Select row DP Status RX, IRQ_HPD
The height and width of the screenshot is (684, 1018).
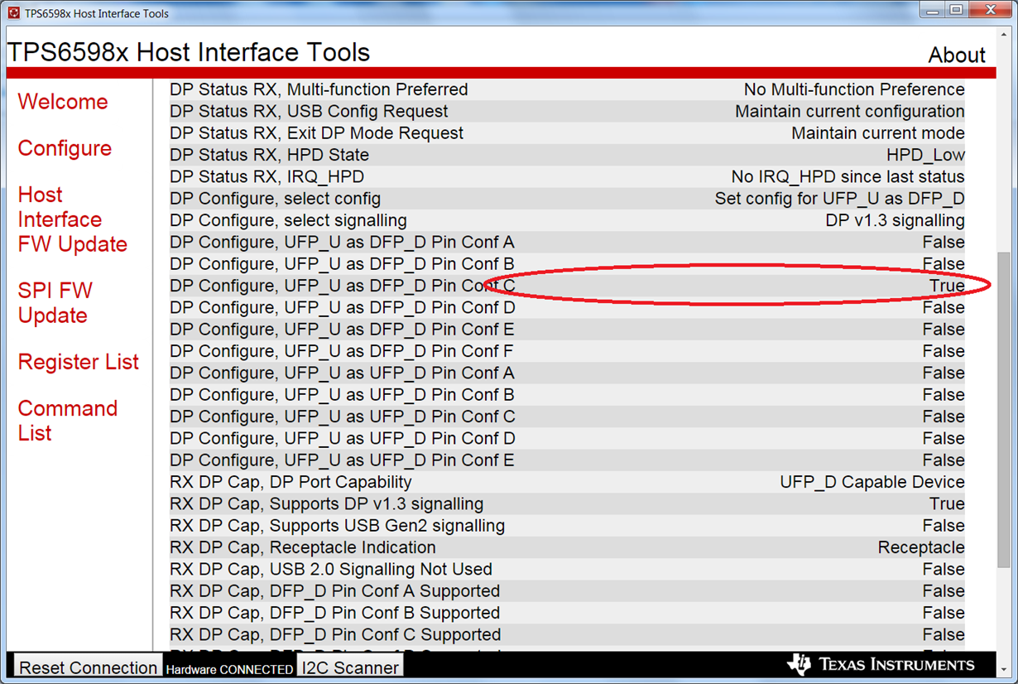click(567, 176)
